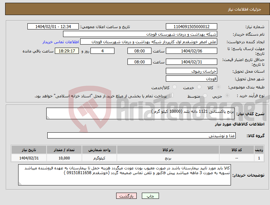
Task: Click the 10,000 quantity cell
Action: pyautogui.click(x=64, y=158)
